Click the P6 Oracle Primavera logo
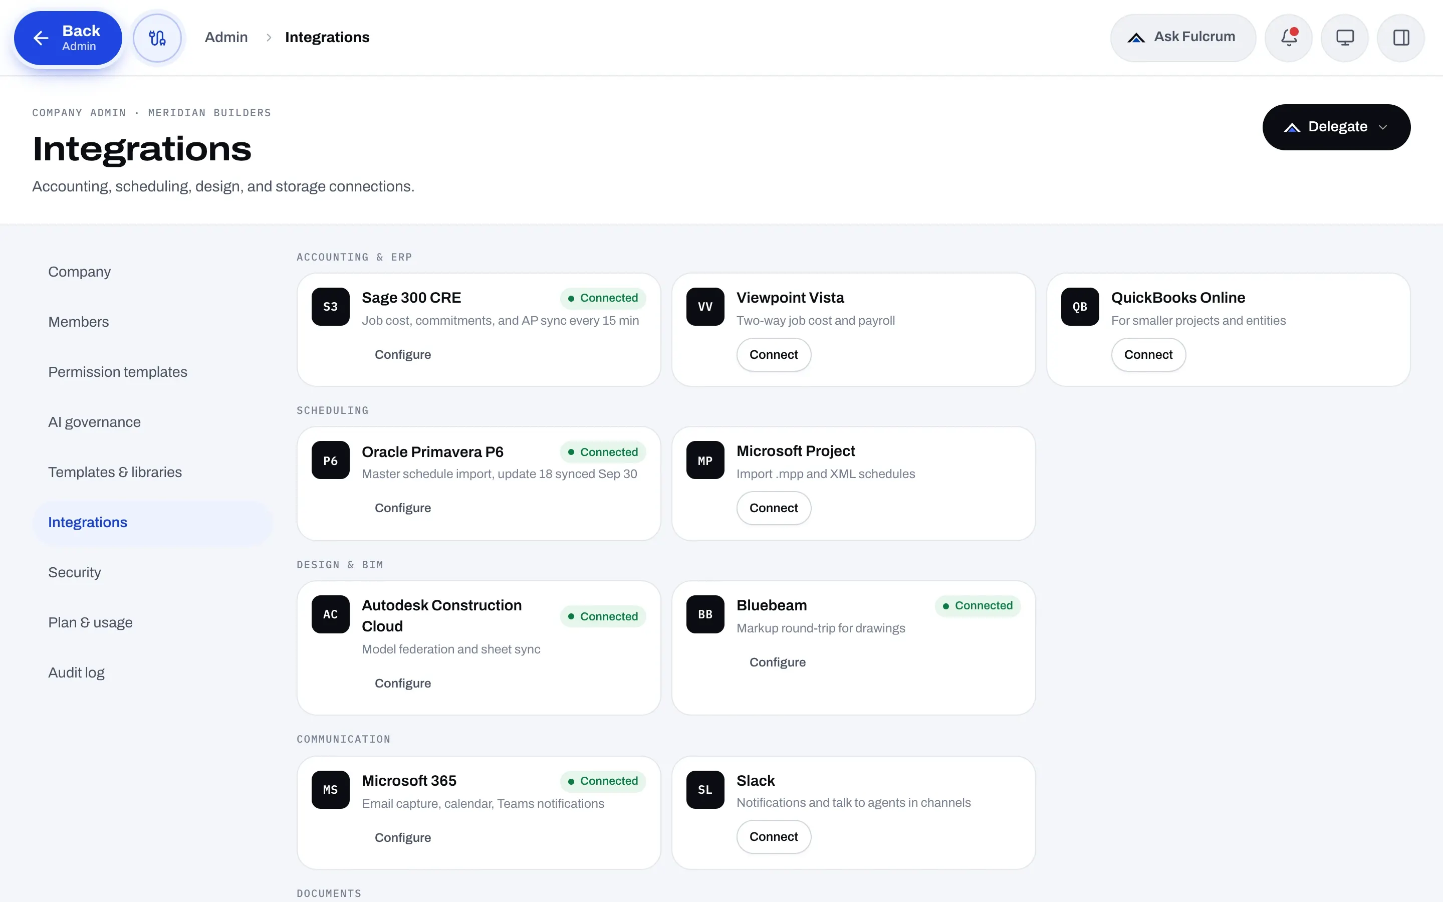Image resolution: width=1443 pixels, height=902 pixels. point(330,460)
